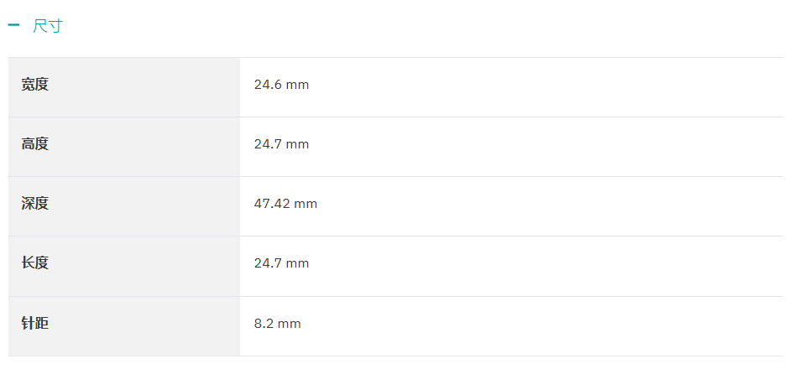
Task: Select the 宽度 label cell
Action: point(124,87)
